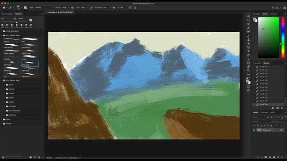Select the Brush tool in the tools panel
This screenshot has height=161, width=287.
click(248, 36)
